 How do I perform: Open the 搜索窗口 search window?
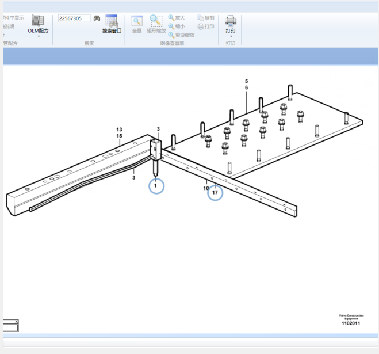pos(112,24)
